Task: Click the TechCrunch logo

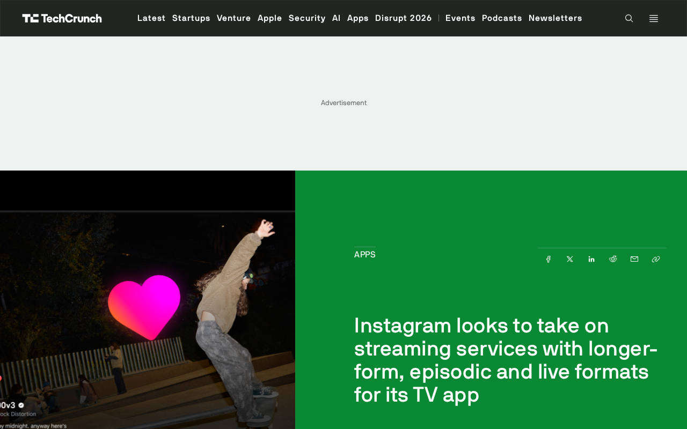Action: 62,18
